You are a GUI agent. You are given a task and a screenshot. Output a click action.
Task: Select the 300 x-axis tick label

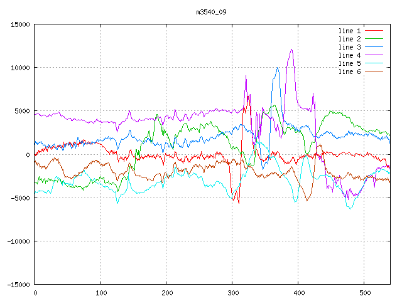pyautogui.click(x=232, y=293)
